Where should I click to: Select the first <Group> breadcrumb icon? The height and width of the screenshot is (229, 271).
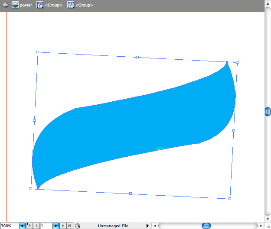[40, 5]
